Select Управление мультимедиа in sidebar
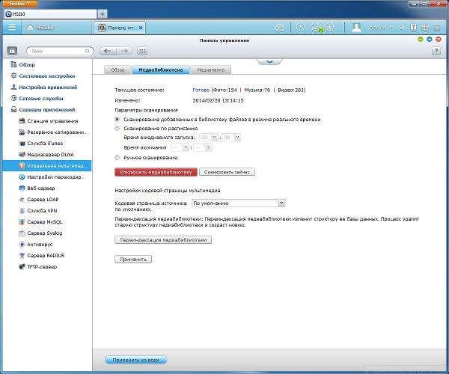This screenshot has width=449, height=374. pyautogui.click(x=47, y=165)
